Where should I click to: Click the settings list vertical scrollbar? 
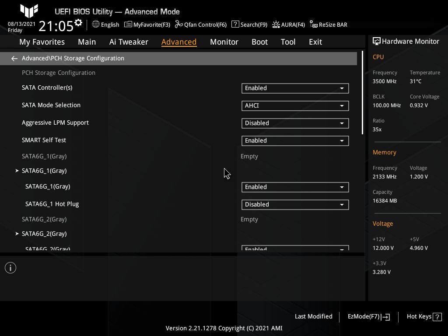pos(362,93)
